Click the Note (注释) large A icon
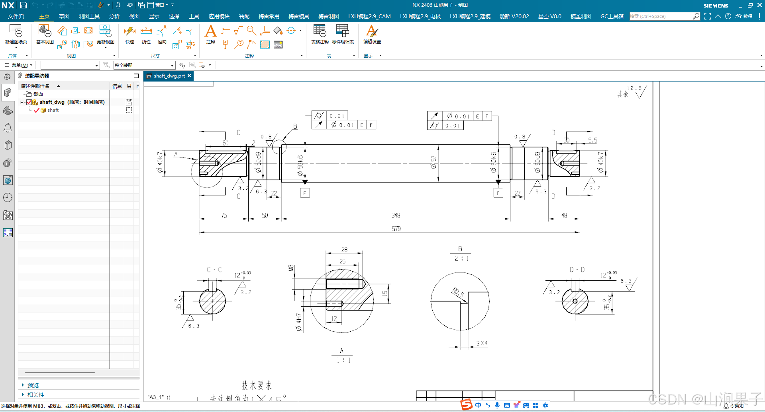 210,31
